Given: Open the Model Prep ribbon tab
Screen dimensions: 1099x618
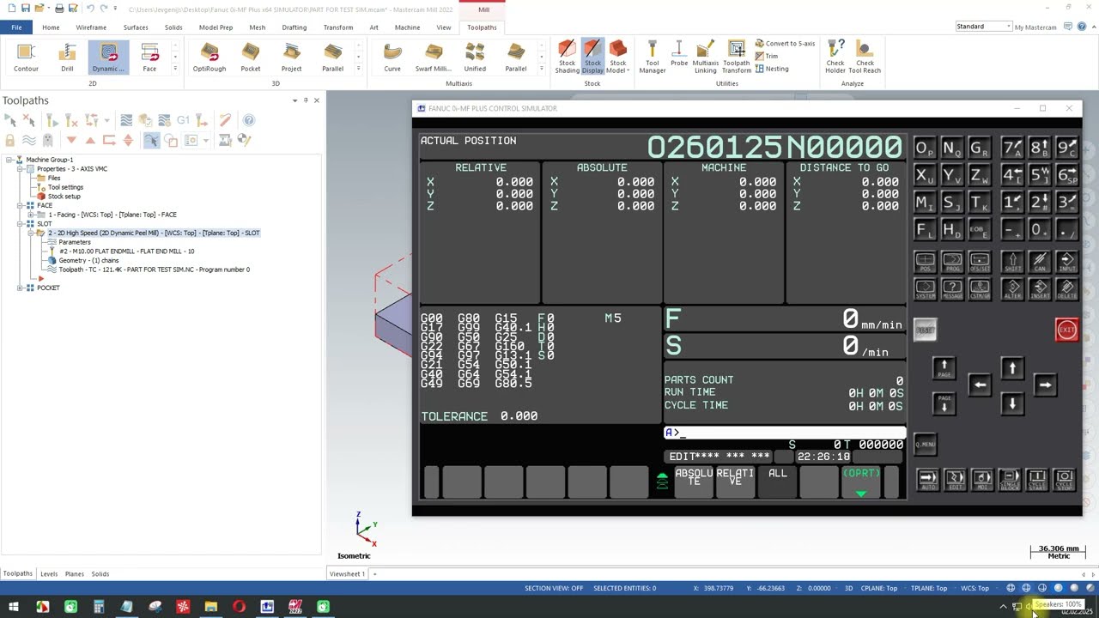Looking at the screenshot, I should click(x=216, y=27).
